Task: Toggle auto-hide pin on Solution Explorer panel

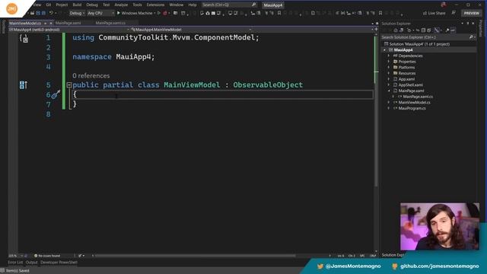Action: (x=468, y=24)
